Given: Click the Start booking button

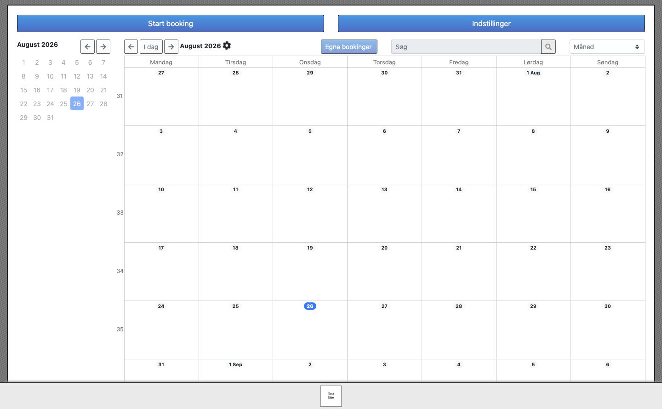Looking at the screenshot, I should pos(171,23).
